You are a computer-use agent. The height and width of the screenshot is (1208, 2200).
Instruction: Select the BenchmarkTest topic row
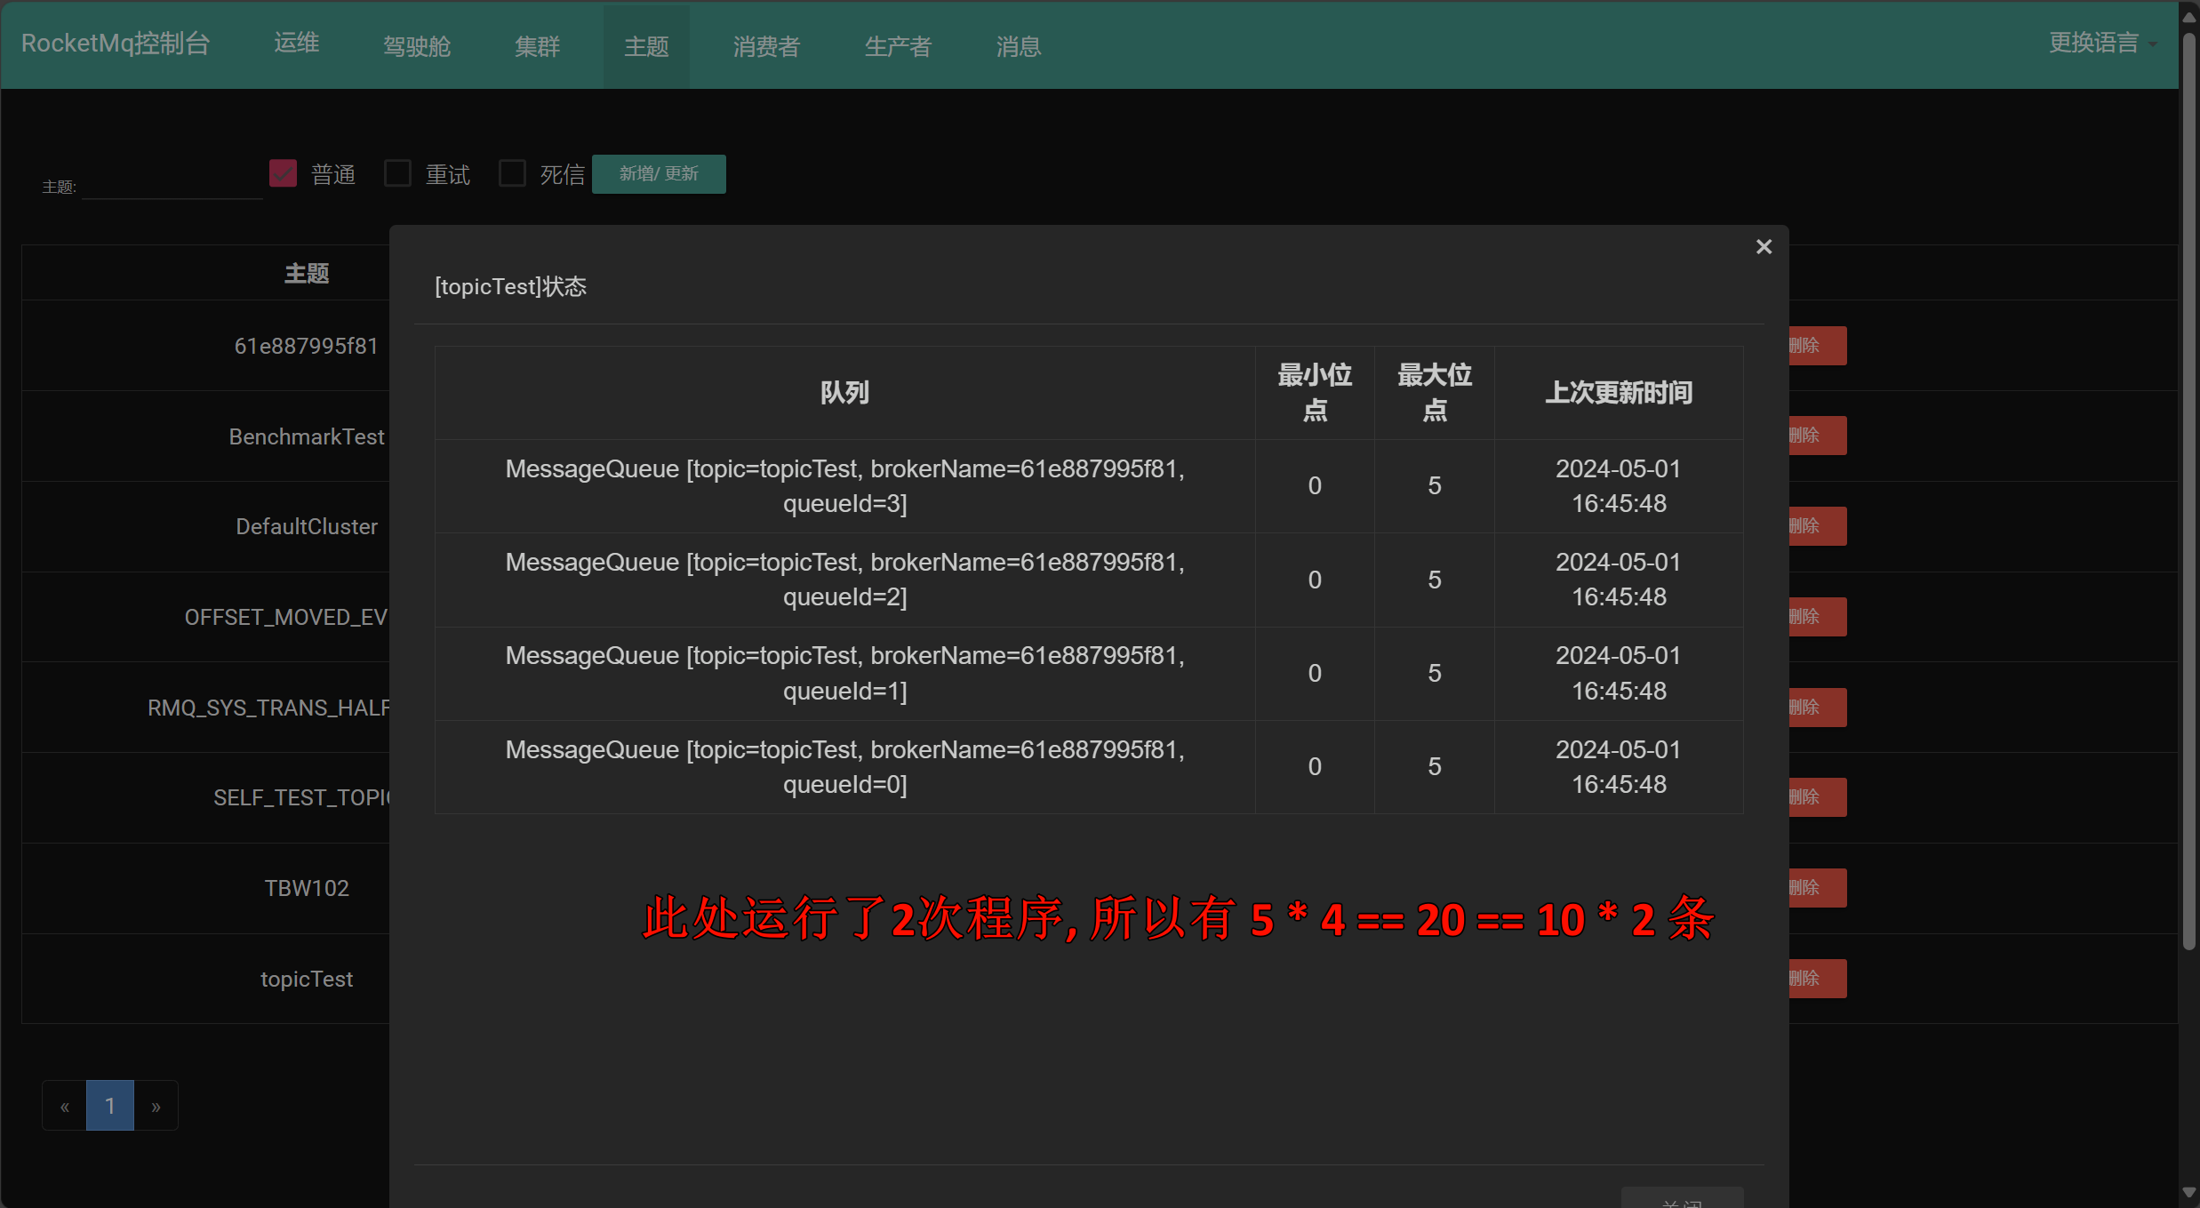coord(307,436)
